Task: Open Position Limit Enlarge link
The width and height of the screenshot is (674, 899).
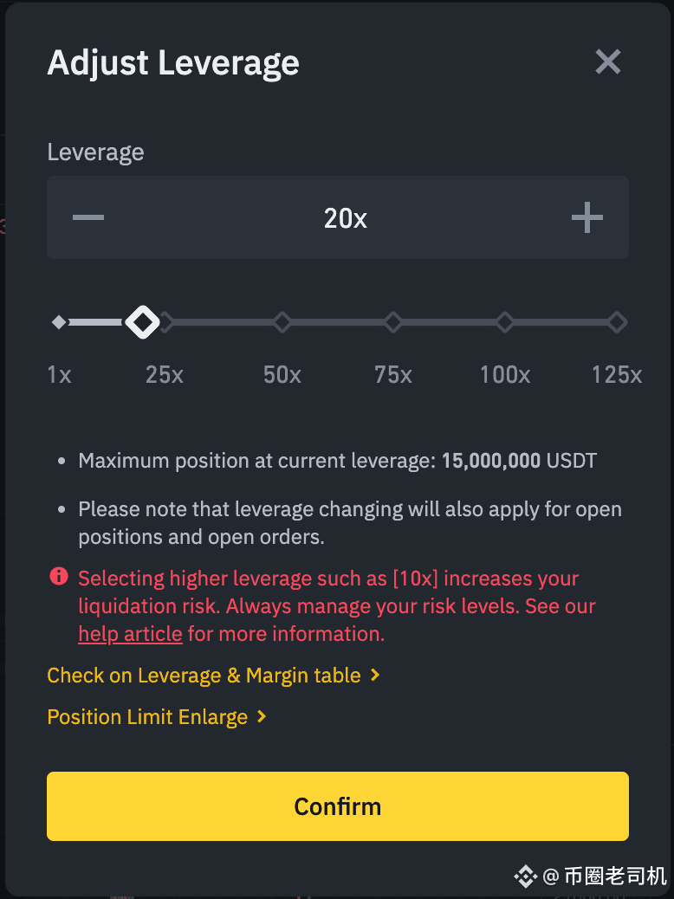Action: pyautogui.click(x=147, y=716)
